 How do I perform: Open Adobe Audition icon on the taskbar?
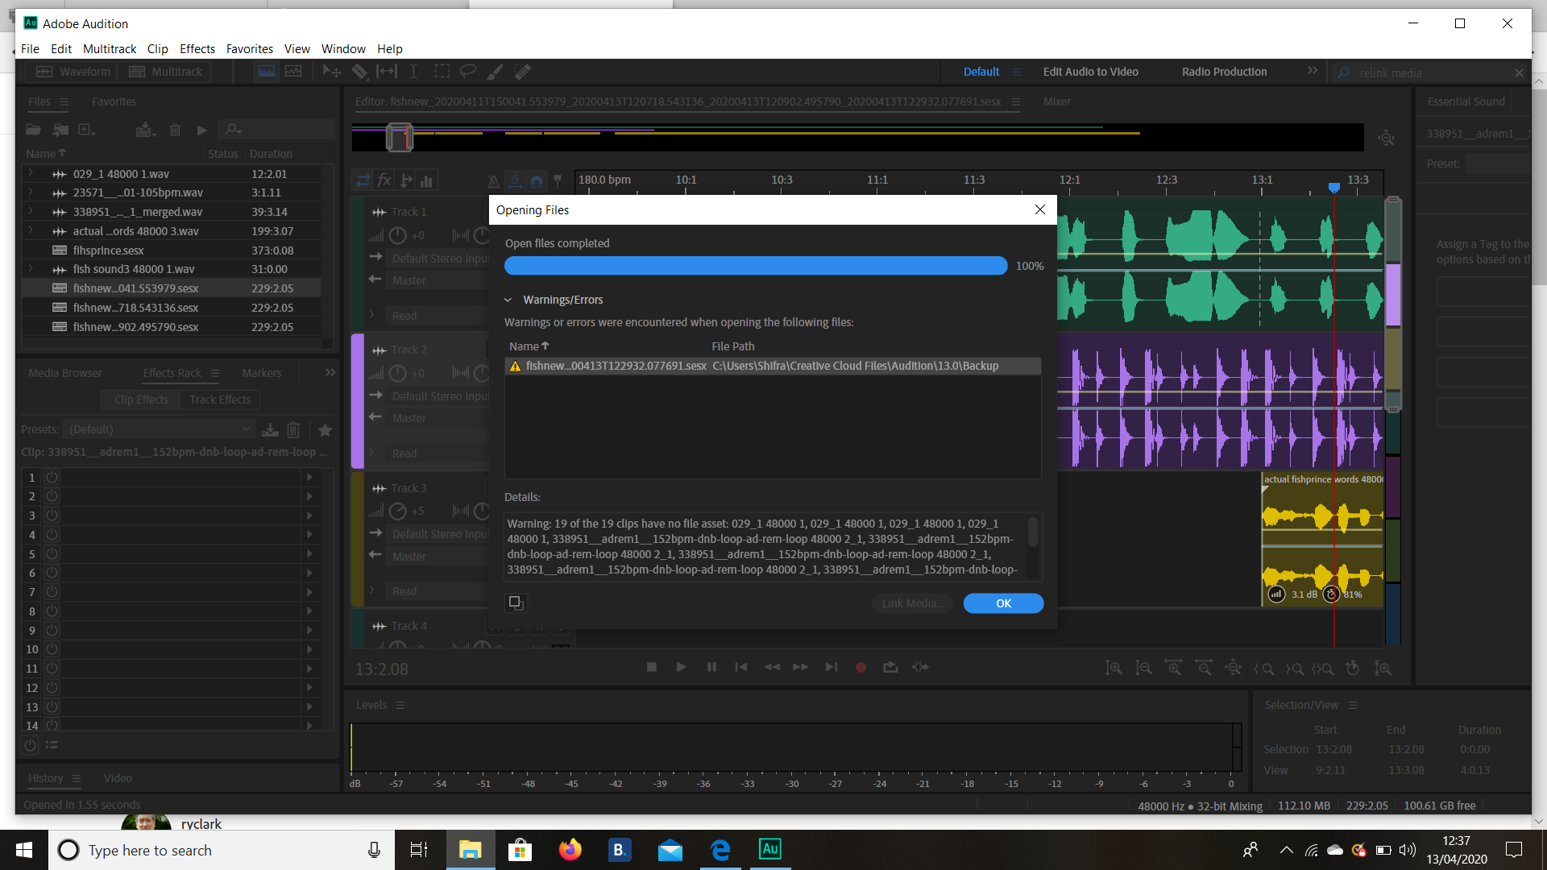tap(769, 850)
